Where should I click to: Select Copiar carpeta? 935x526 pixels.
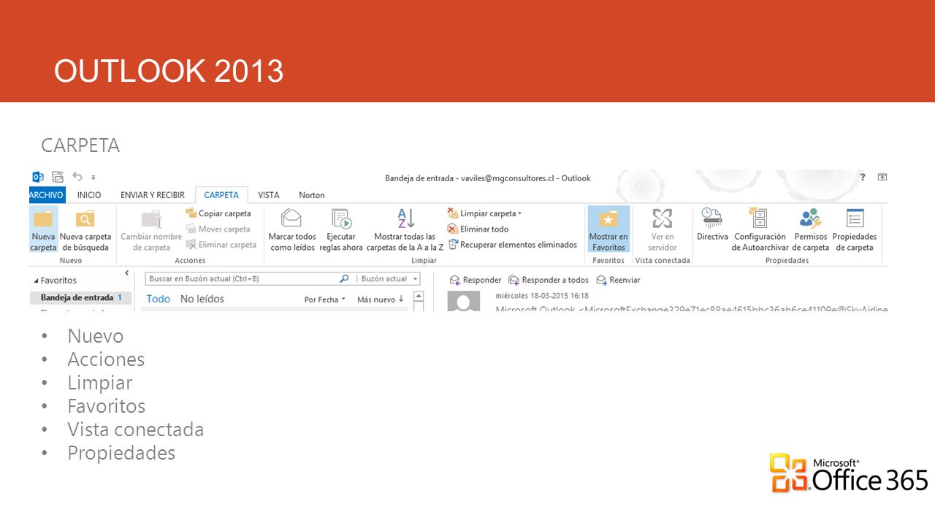(x=218, y=213)
